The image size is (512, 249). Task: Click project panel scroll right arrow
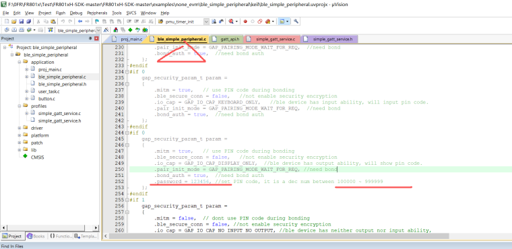click(x=96, y=227)
